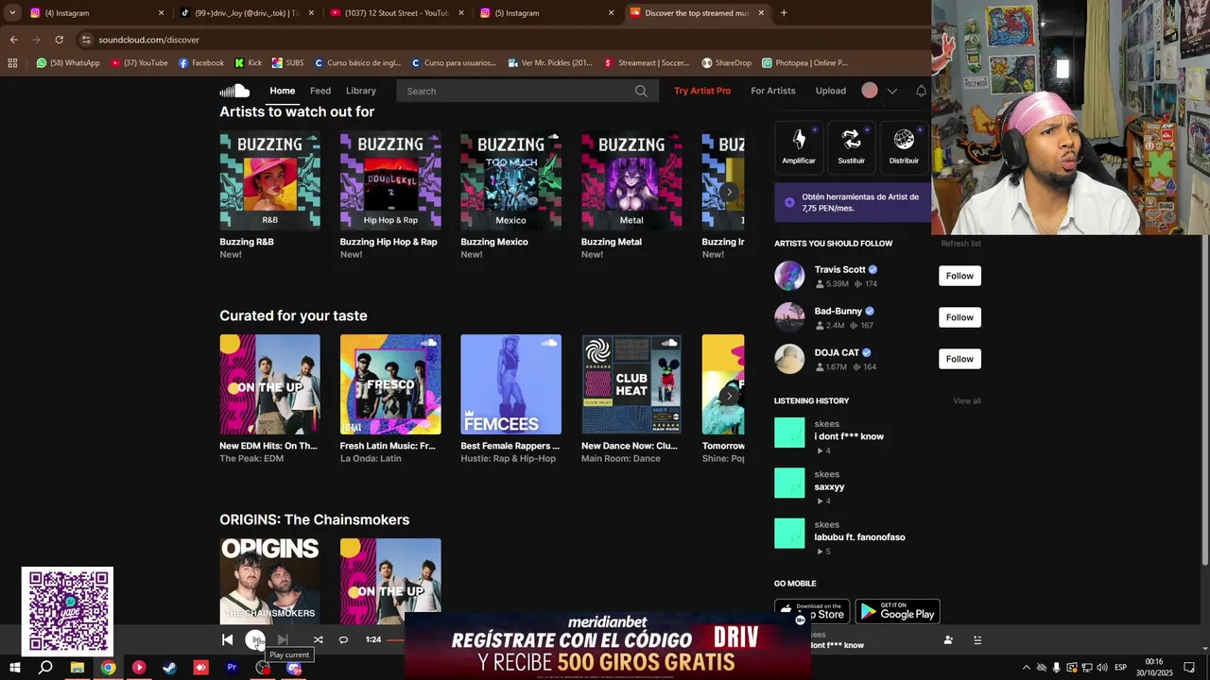The width and height of the screenshot is (1210, 680).
Task: Advance the Curated carousel with the right arrow
Action: 729,396
